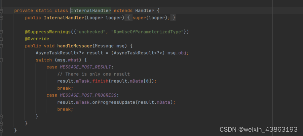Click the "RawUseOfParameterizedType" string literal
The image size is (303, 136).
pyautogui.click(x=147, y=32)
